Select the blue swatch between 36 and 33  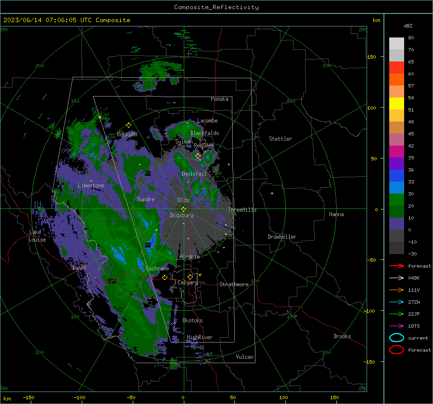tap(396, 175)
